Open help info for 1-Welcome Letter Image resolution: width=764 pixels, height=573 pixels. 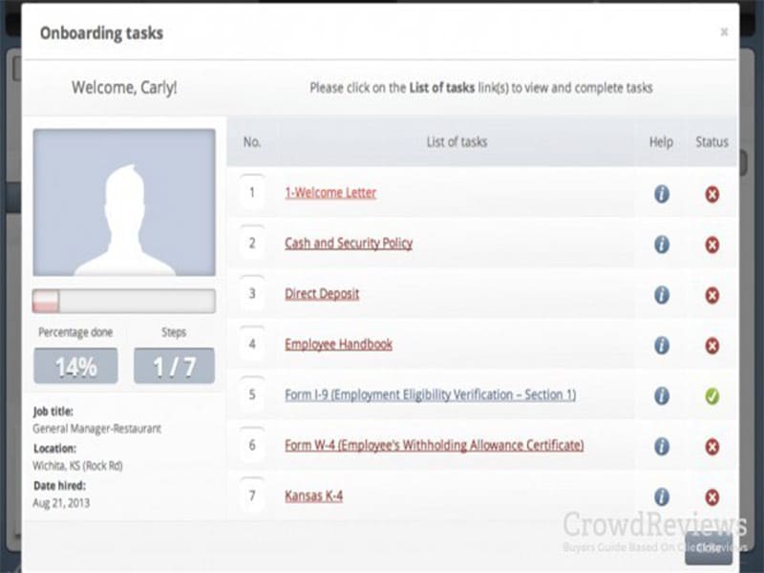pyautogui.click(x=661, y=194)
